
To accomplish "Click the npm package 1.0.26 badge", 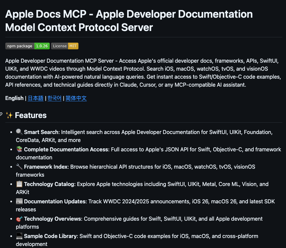I will [27, 46].
